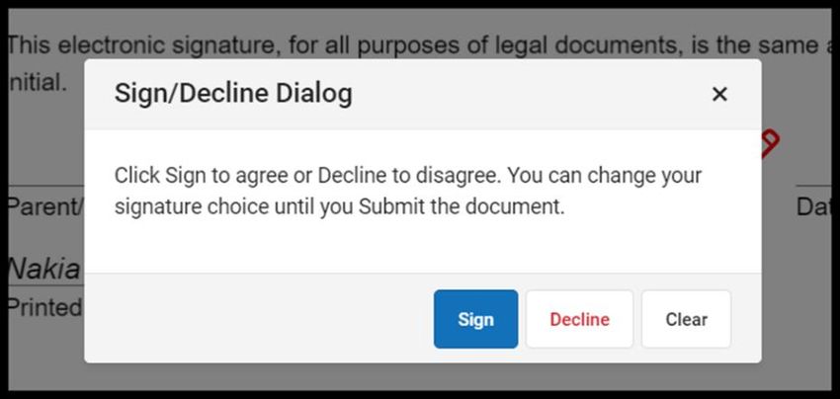Click the dark backdrop below the dialog
Image resolution: width=840 pixels, height=399 pixels.
click(x=423, y=376)
